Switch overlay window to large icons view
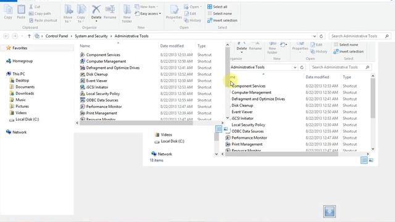Screen dimensions: 395x222 point(371,160)
